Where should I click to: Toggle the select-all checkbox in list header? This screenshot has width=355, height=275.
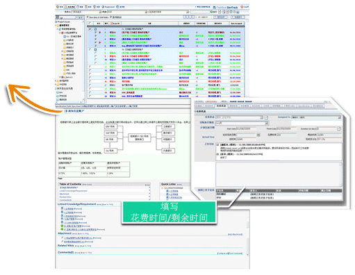tap(90, 24)
